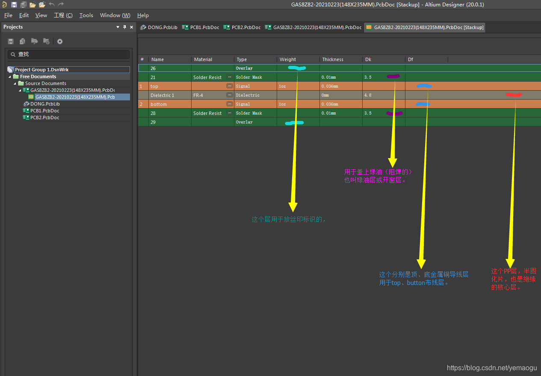Open the Projects panel dropdown arrow

(x=118, y=27)
